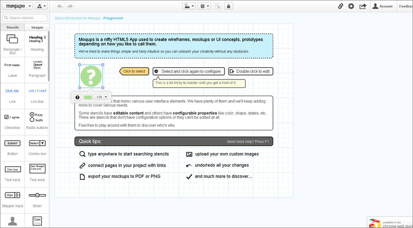Viewport: 413px width, 228px height.
Task: Click the stencil panel scrollbar
Action: (49, 56)
